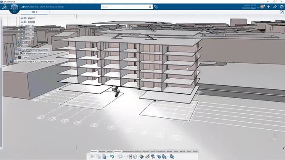Expand the WALLS tree node

coord(22,18)
